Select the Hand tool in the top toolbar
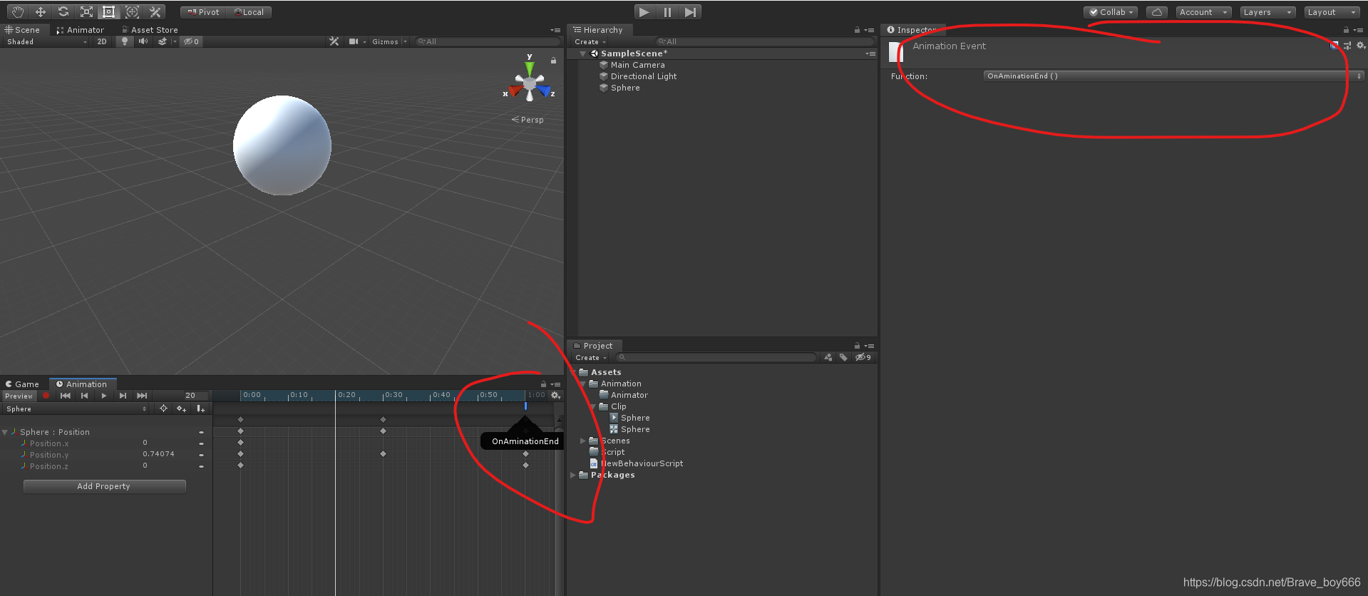Screen dimensions: 1368x596 (17, 12)
